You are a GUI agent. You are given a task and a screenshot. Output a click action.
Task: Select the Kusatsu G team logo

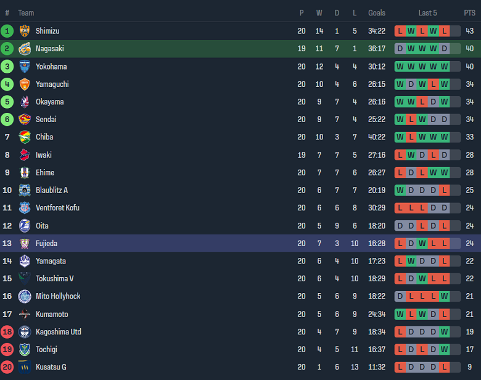pyautogui.click(x=25, y=367)
